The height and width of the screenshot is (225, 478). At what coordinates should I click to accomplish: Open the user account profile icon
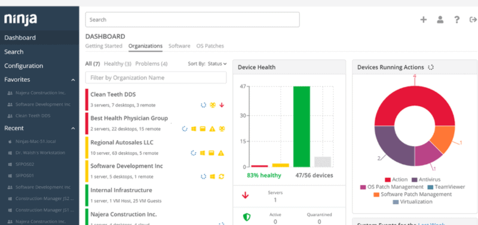pyautogui.click(x=440, y=20)
